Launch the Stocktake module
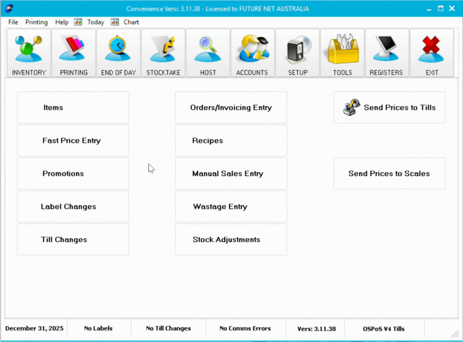The image size is (463, 342). click(x=163, y=53)
